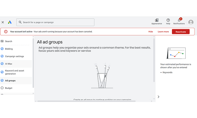This screenshot has height=118, width=197.
Task: Close the campaign editor with the X icon
Action: point(3,22)
